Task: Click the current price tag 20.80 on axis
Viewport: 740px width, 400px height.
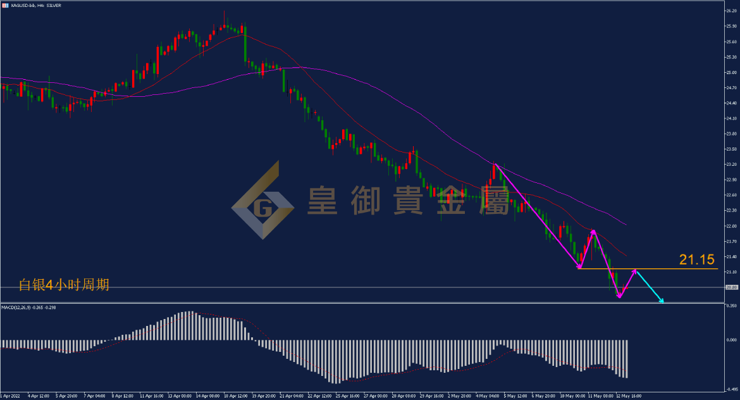Action: coord(732,287)
